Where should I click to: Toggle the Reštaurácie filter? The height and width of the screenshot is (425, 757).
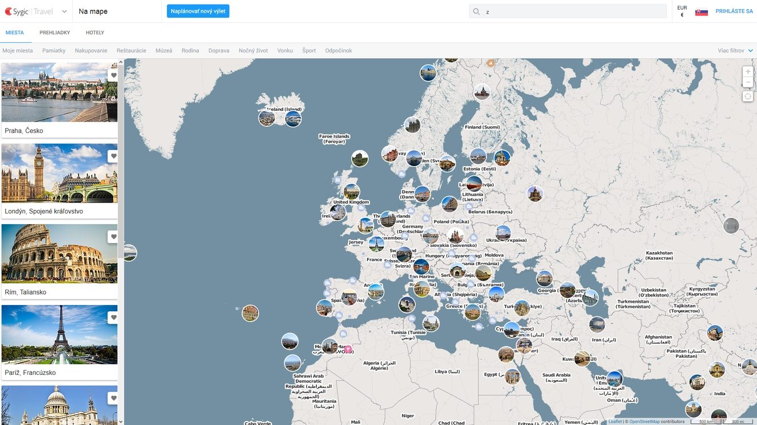pyautogui.click(x=132, y=51)
